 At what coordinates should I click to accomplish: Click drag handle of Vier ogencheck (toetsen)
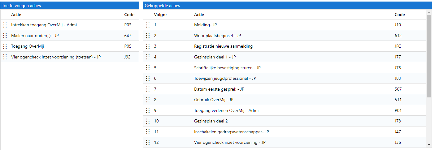[x=5, y=57]
